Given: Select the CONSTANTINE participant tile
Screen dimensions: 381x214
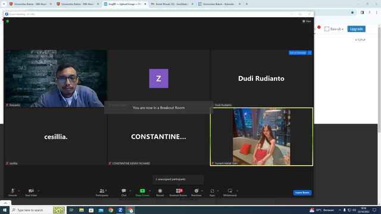Looking at the screenshot, I should tap(159, 137).
